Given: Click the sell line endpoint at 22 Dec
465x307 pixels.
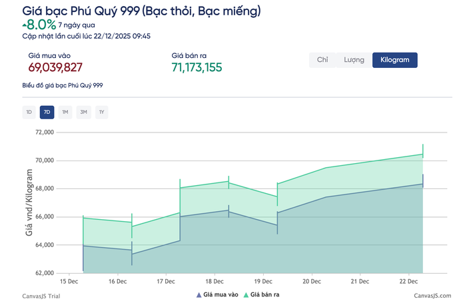Looking at the screenshot, I should [x=423, y=154].
